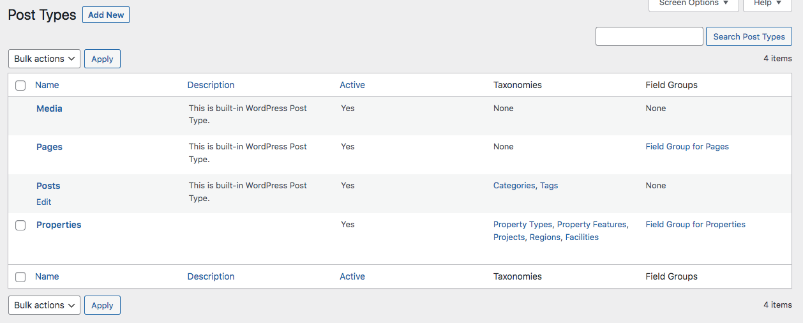Toggle the select-all checkbox in the table footer
Image resolution: width=803 pixels, height=323 pixels.
[x=20, y=277]
